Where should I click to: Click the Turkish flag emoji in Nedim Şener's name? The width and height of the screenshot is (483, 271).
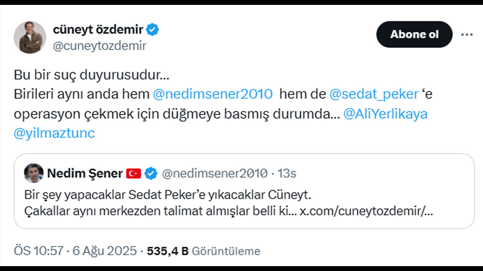tap(132, 173)
